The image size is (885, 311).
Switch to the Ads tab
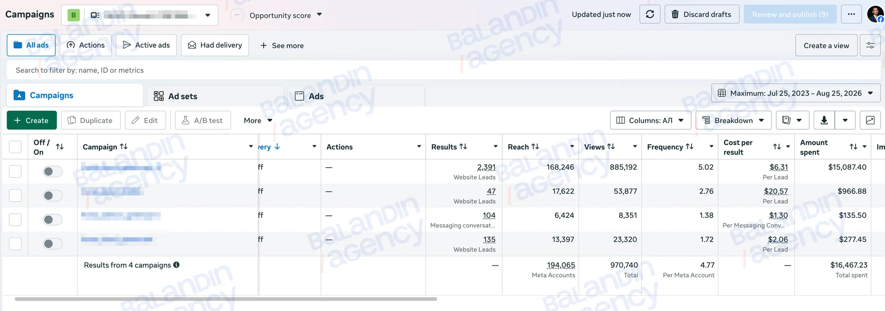[309, 96]
